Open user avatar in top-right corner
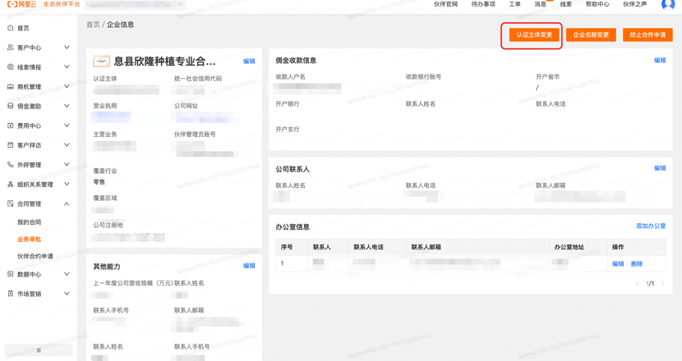Viewport: 682px width, 361px height. tap(668, 4)
